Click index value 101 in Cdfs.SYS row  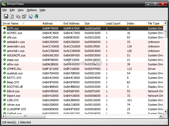point(129,100)
